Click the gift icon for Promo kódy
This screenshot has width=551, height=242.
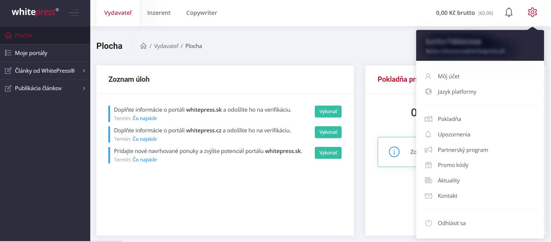428,165
